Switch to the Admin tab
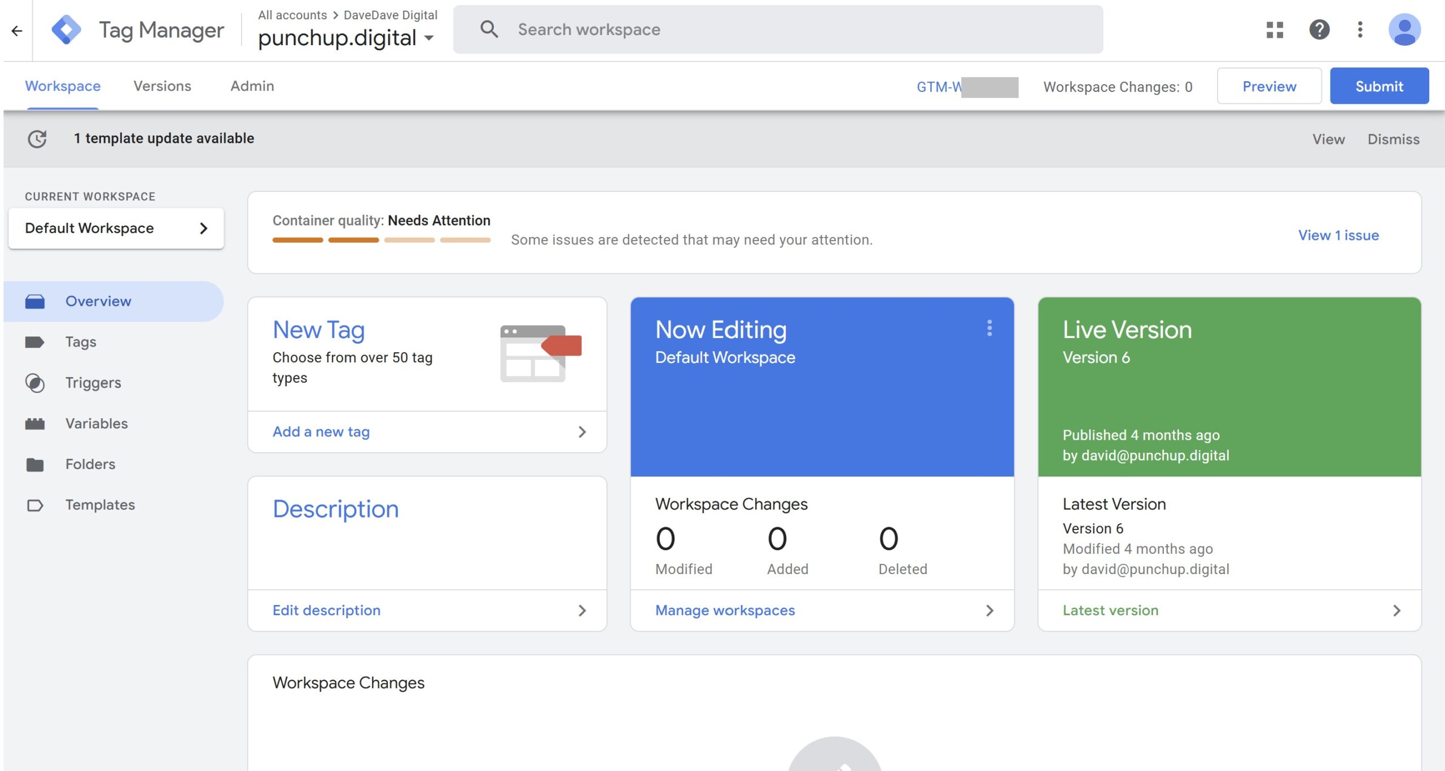Screen dimensions: 1445x771 [x=252, y=86]
